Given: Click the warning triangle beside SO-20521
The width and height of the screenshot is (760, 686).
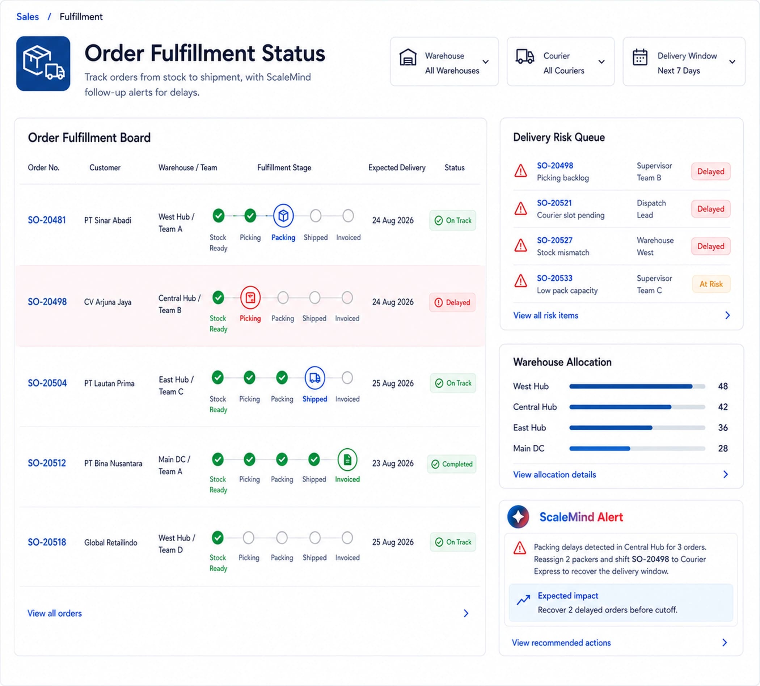Looking at the screenshot, I should pos(521,208).
